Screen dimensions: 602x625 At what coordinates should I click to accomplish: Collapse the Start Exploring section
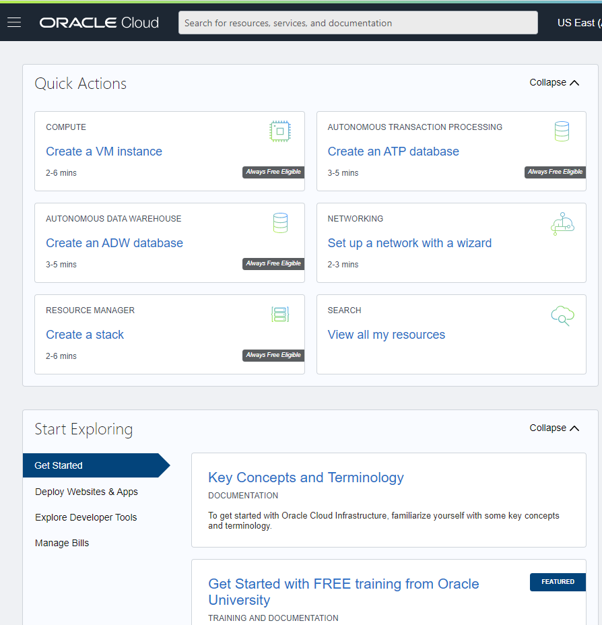(x=554, y=428)
